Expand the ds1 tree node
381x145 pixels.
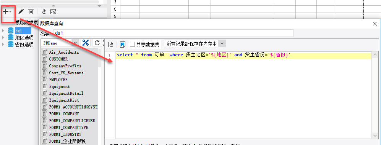3,30
